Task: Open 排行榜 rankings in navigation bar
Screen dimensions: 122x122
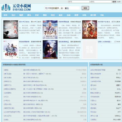Action: (x=93, y=15)
